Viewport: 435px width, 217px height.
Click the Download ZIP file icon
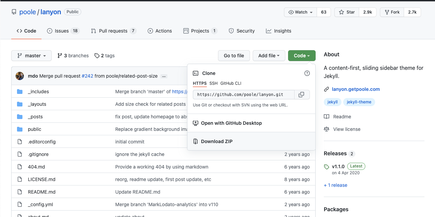click(x=196, y=141)
